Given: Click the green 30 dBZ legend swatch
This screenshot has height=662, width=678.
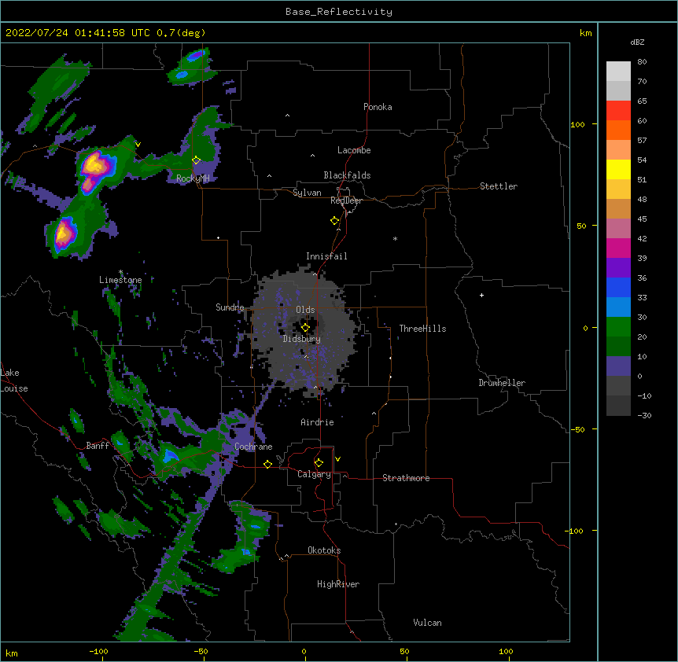Looking at the screenshot, I should pyautogui.click(x=618, y=327).
